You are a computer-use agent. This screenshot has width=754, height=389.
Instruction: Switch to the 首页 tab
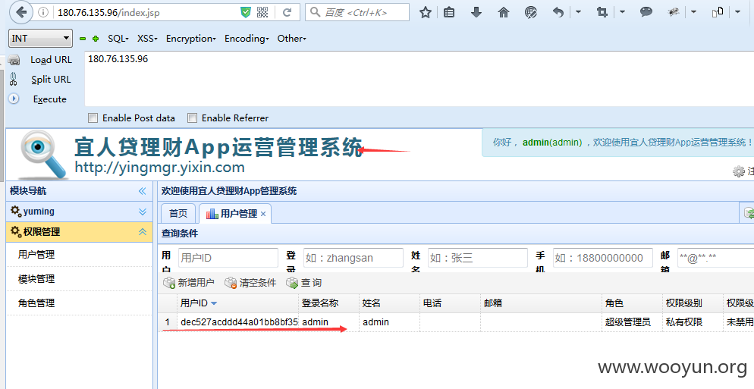(178, 214)
